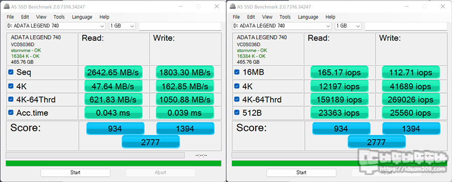Click the green progress bar in left window
The width and height of the screenshot is (452, 182).
pyautogui.click(x=114, y=163)
